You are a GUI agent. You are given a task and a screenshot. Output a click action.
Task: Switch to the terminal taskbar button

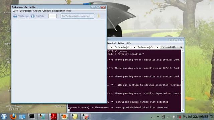32,116
